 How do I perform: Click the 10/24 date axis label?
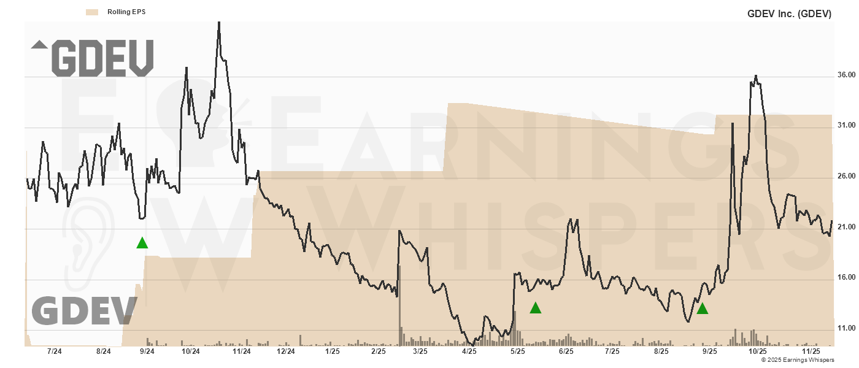click(x=191, y=351)
